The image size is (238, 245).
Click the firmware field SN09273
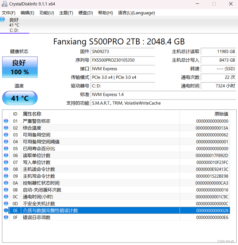coord(123,52)
